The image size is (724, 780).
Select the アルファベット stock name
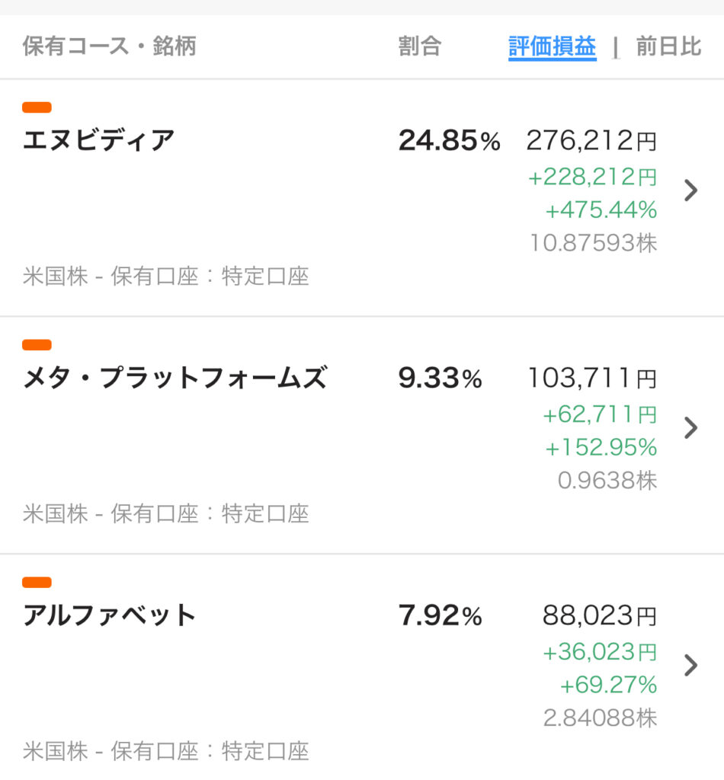coord(109,615)
